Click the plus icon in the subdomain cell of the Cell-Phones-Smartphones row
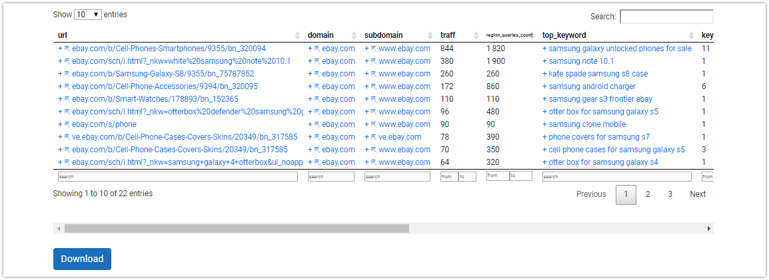The height and width of the screenshot is (280, 769). 367,49
